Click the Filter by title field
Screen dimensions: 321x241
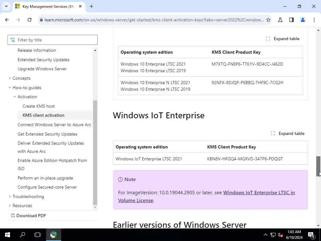pyautogui.click(x=53, y=40)
